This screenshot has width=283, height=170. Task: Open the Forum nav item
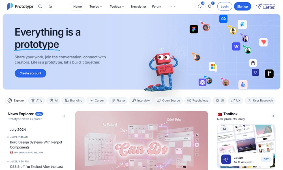pyautogui.click(x=156, y=7)
